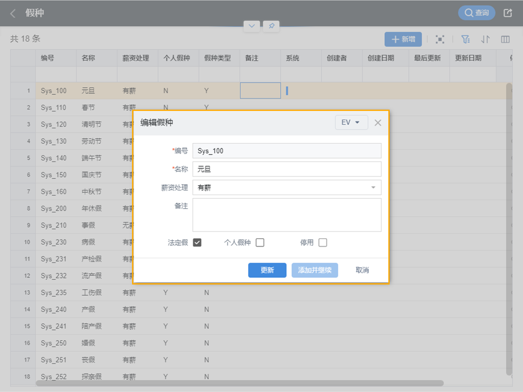
Task: Click the 个人假种 column header
Action: coord(178,58)
